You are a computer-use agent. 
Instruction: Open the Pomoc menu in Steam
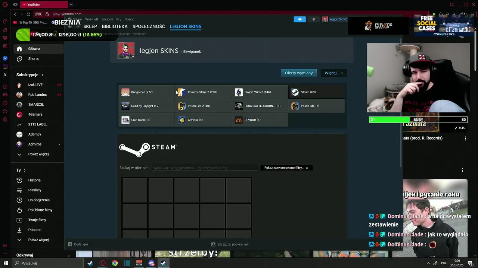pyautogui.click(x=129, y=19)
